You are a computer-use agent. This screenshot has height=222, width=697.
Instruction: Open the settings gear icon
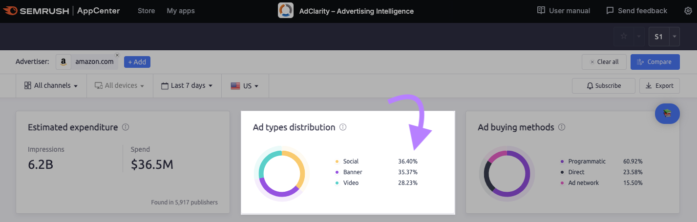[x=688, y=11]
